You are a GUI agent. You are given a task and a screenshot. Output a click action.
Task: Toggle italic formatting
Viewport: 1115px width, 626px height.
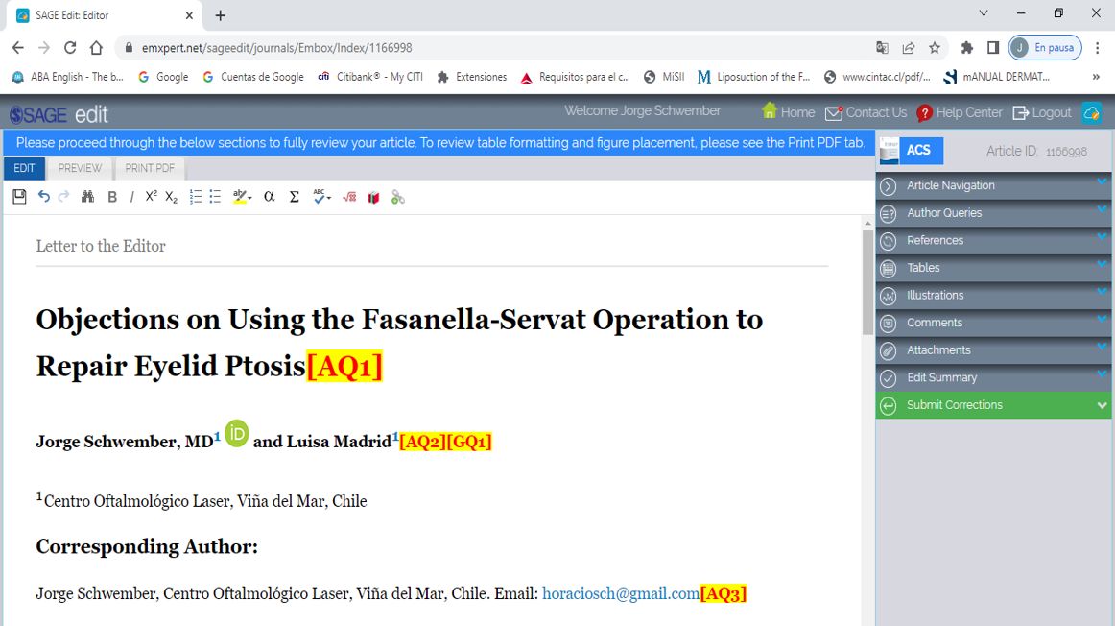click(x=131, y=197)
